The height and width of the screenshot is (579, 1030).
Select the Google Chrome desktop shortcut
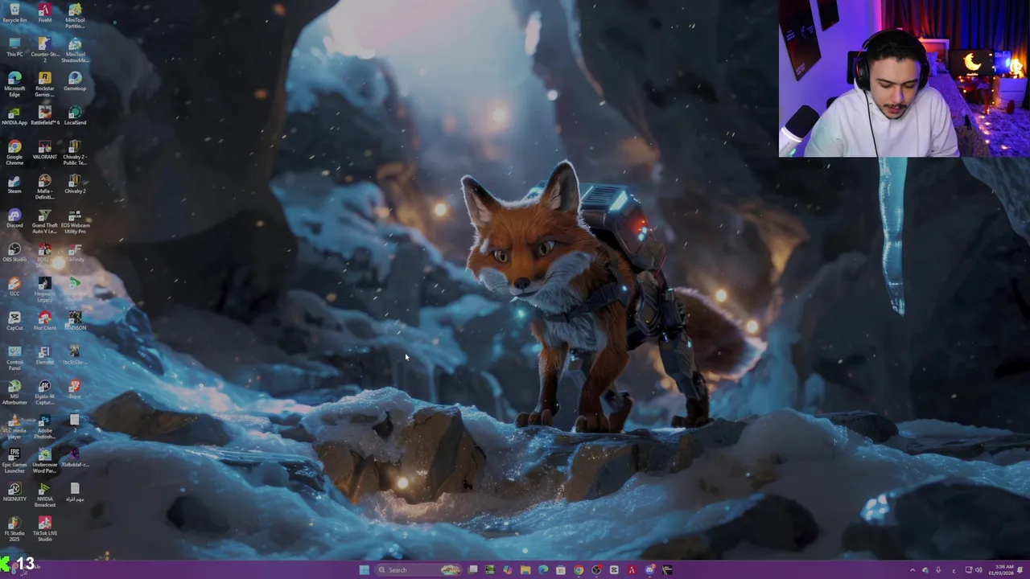click(x=14, y=153)
